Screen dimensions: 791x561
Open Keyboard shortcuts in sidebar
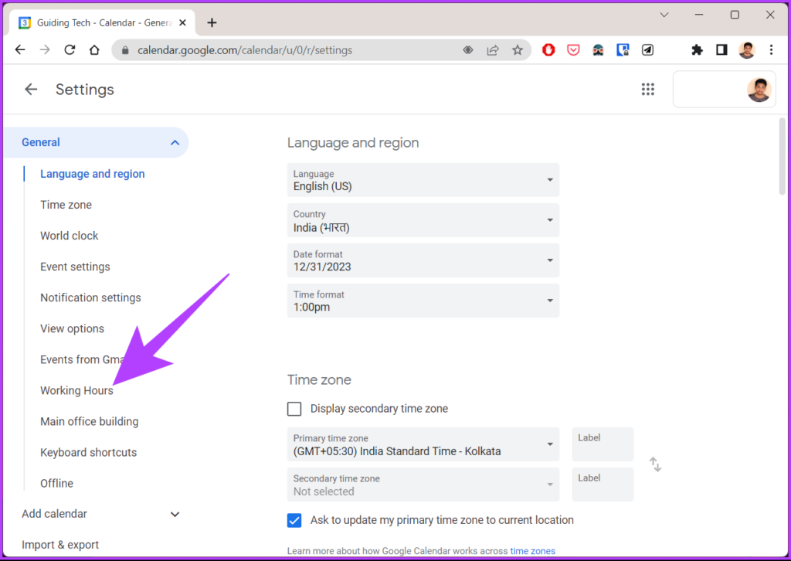88,453
